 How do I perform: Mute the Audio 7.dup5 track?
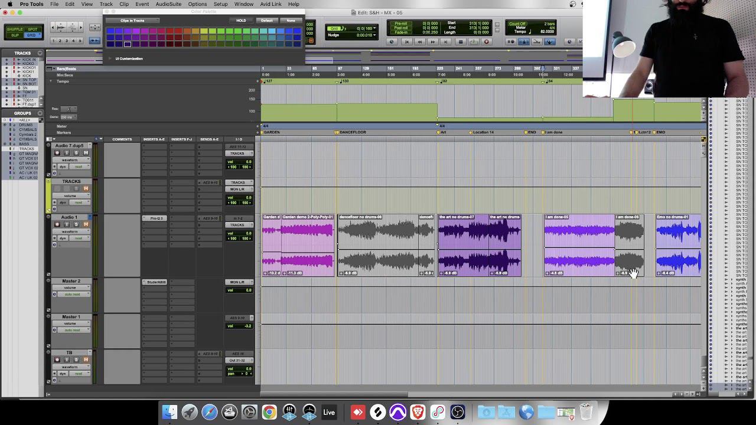click(x=86, y=153)
